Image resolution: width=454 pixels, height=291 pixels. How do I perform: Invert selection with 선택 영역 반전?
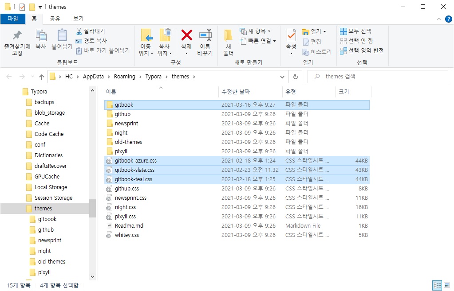click(362, 50)
